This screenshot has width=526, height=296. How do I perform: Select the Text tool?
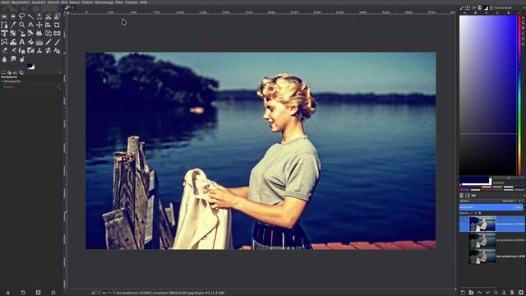click(x=22, y=42)
